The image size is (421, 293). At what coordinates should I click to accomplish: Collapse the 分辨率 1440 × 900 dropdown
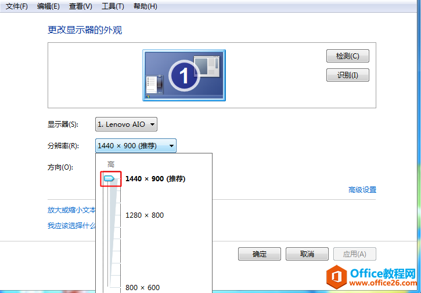(x=135, y=146)
